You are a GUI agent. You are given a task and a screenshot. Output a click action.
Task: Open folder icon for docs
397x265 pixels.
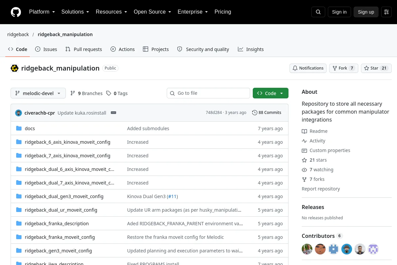point(19,128)
